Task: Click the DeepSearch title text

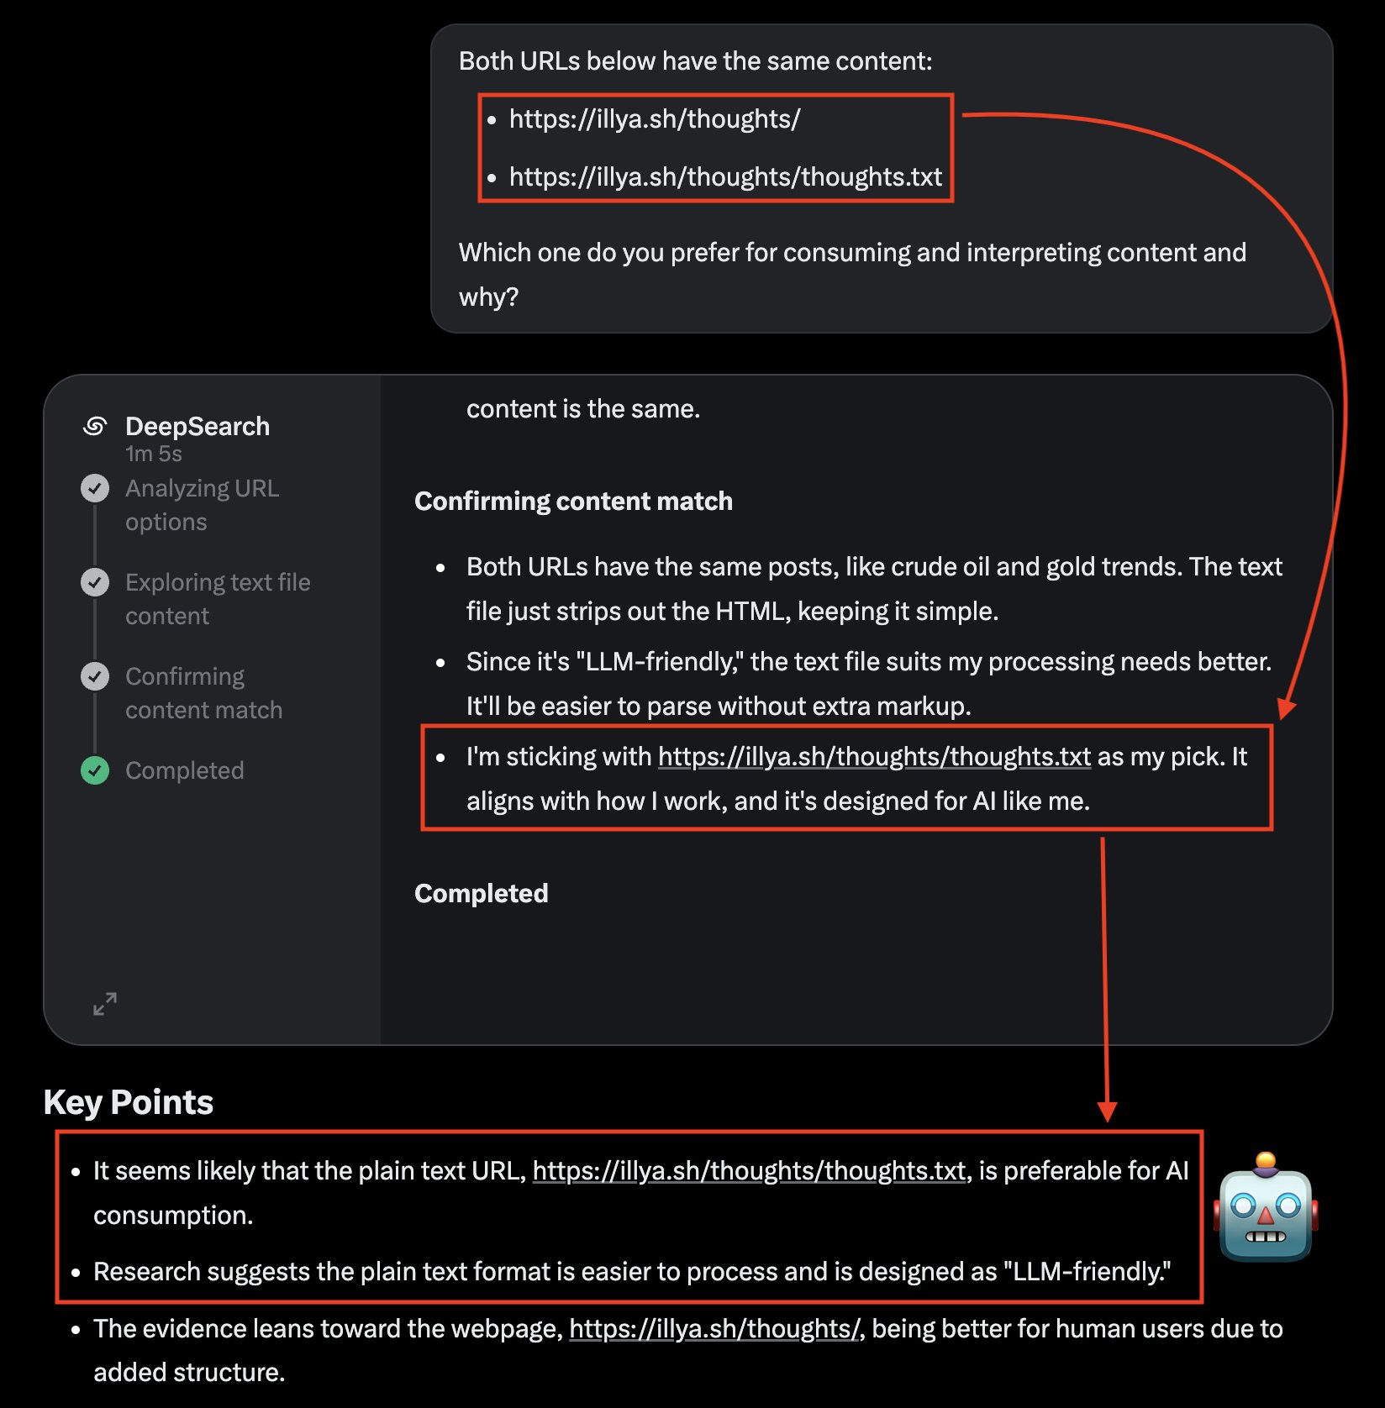Action: (x=197, y=427)
